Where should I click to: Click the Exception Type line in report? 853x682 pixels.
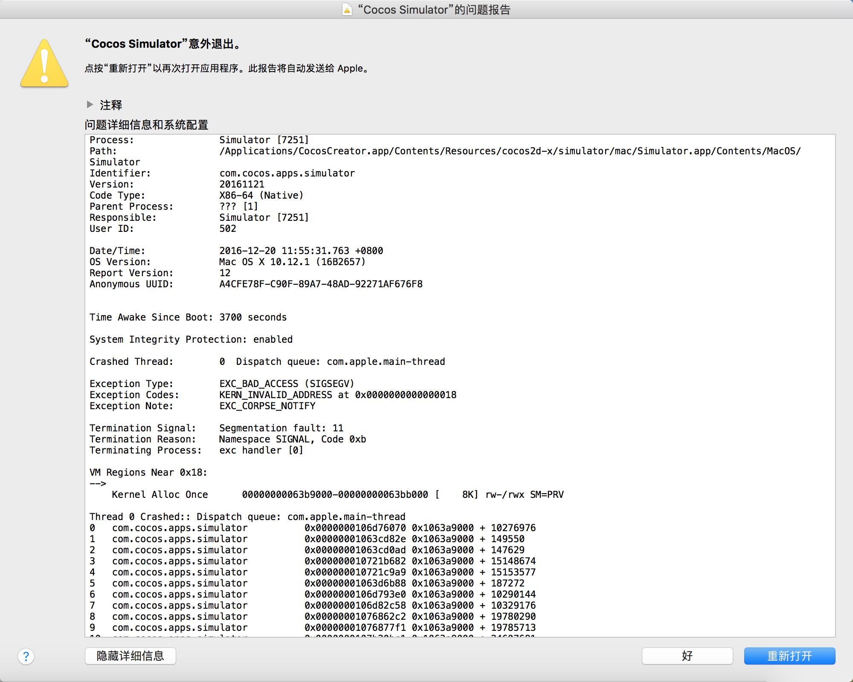click(x=222, y=384)
